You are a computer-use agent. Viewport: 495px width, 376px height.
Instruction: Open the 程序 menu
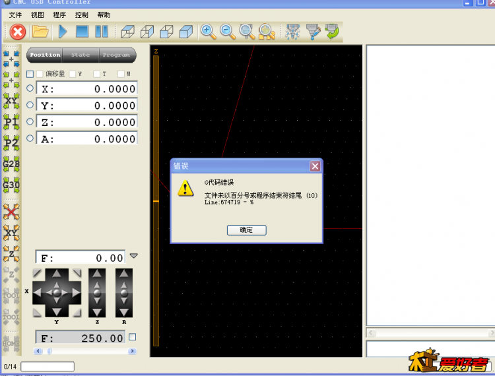point(59,15)
